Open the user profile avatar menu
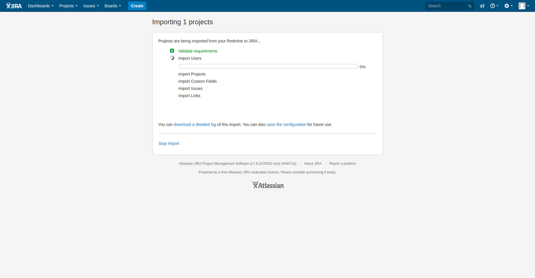The height and width of the screenshot is (278, 535). pyautogui.click(x=524, y=6)
